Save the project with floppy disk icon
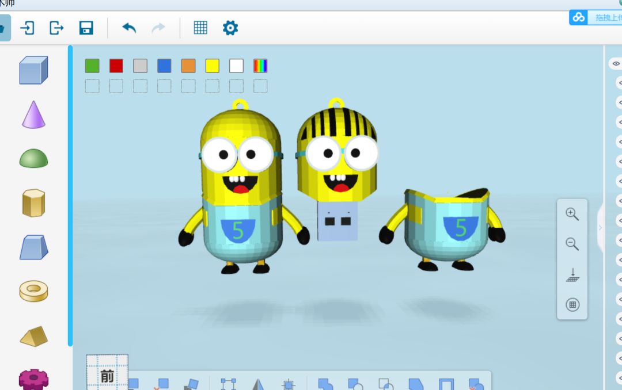 [x=86, y=28]
